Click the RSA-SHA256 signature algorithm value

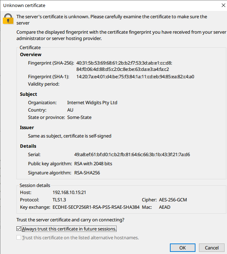tap(87, 173)
